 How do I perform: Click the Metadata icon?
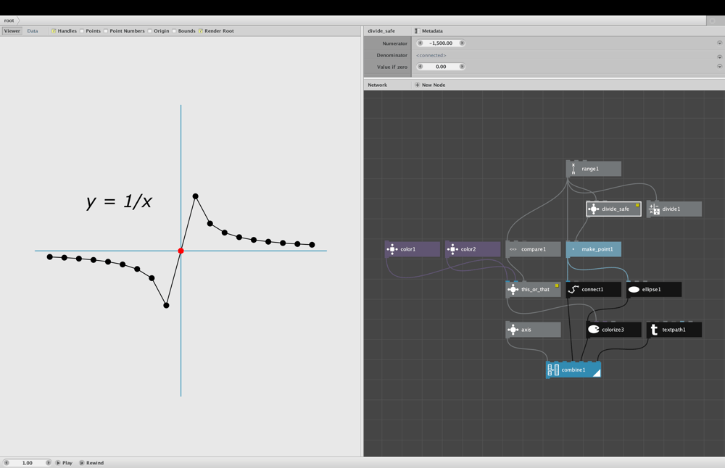click(417, 31)
